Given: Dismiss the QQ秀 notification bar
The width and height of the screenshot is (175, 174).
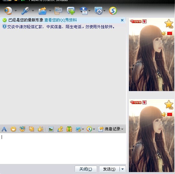Looking at the screenshot, I should (x=122, y=20).
